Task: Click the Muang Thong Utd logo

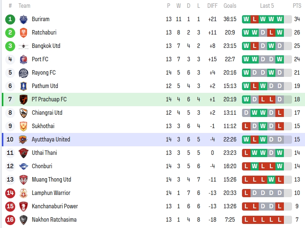Action: coord(23,180)
